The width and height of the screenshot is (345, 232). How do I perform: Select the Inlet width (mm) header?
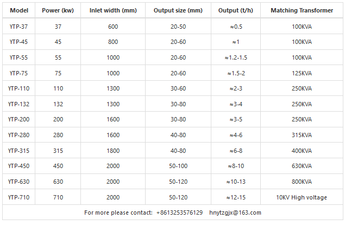113,10
